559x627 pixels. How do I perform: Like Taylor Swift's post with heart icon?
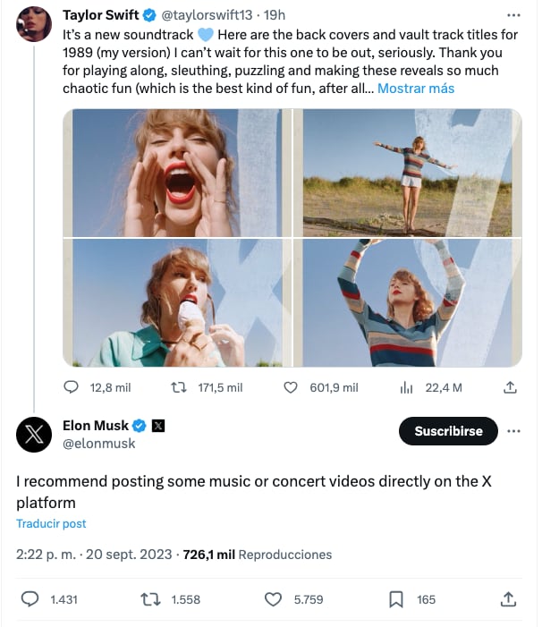(x=290, y=387)
